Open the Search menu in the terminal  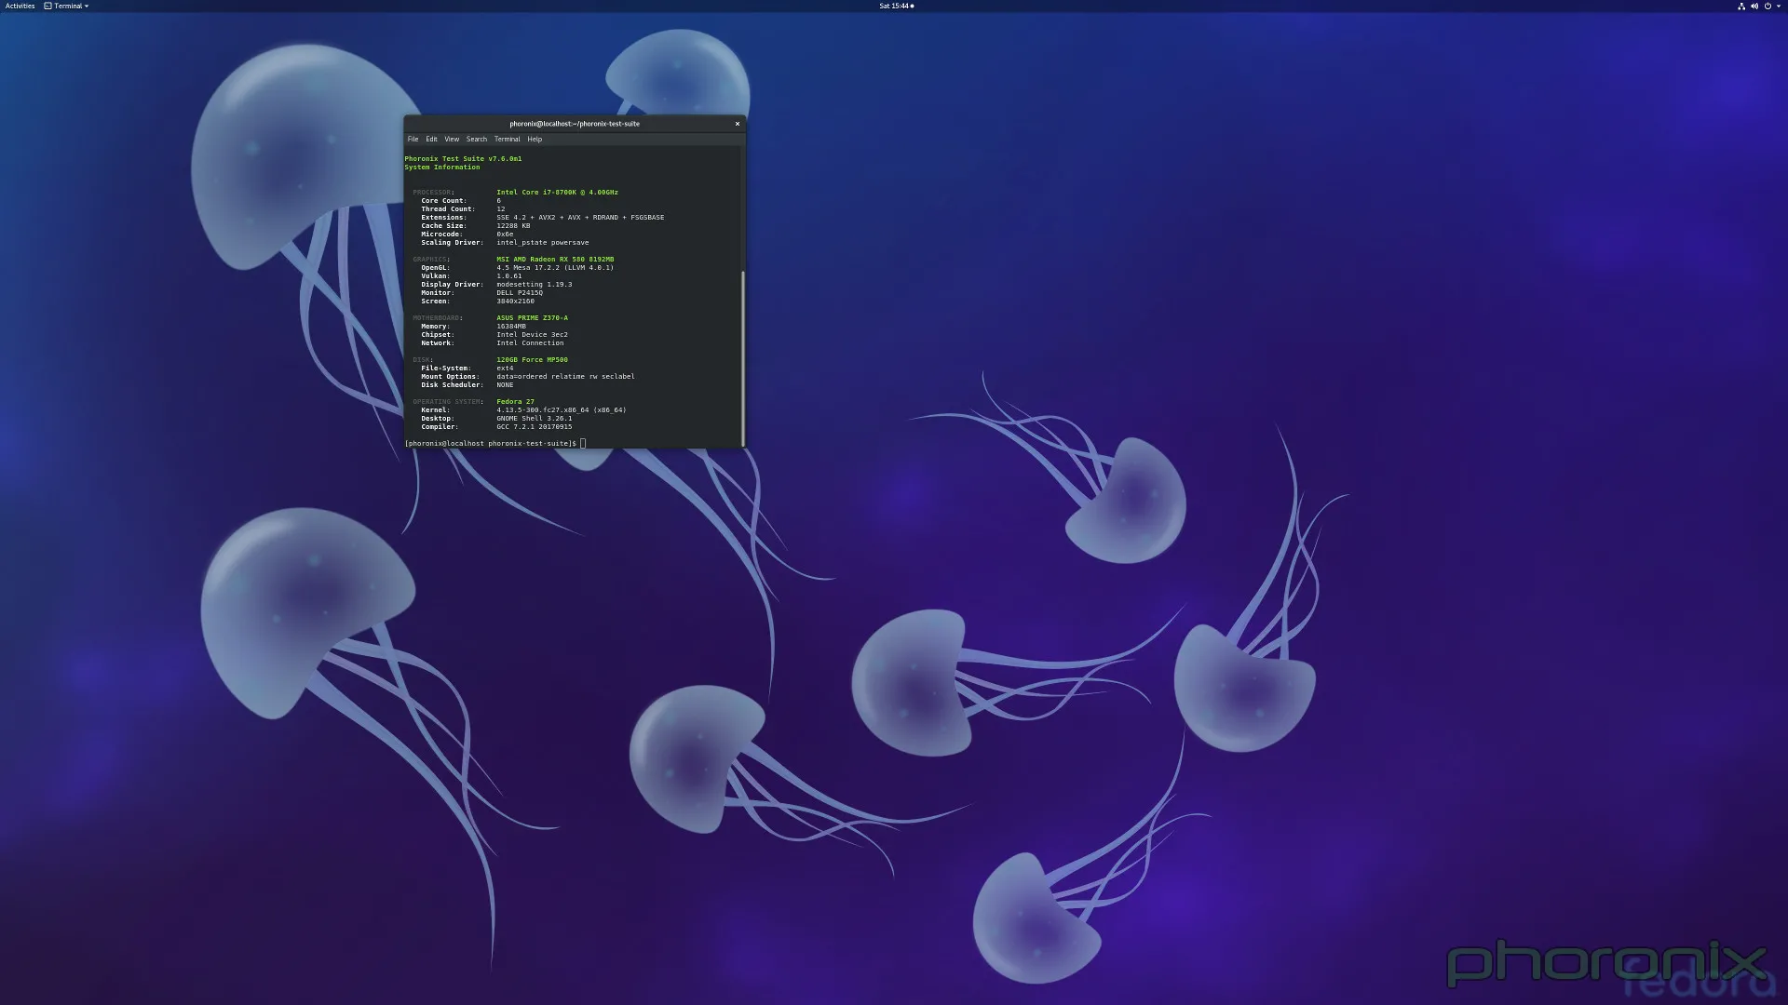click(x=477, y=139)
